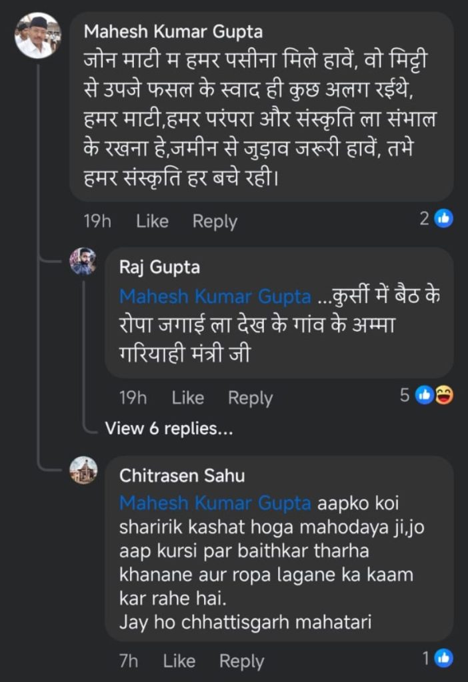Expand View 6 replies thread
Viewport: 468px width, 682px height.
(x=169, y=429)
